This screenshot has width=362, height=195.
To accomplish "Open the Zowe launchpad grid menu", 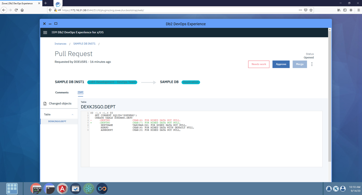I will point(12,189).
